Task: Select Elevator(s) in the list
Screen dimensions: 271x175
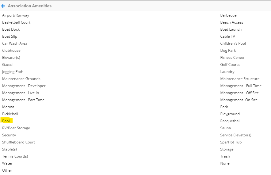Action: point(11,58)
